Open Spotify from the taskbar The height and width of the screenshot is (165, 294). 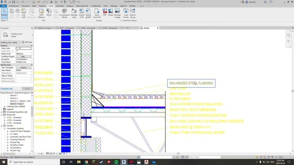(x=116, y=162)
